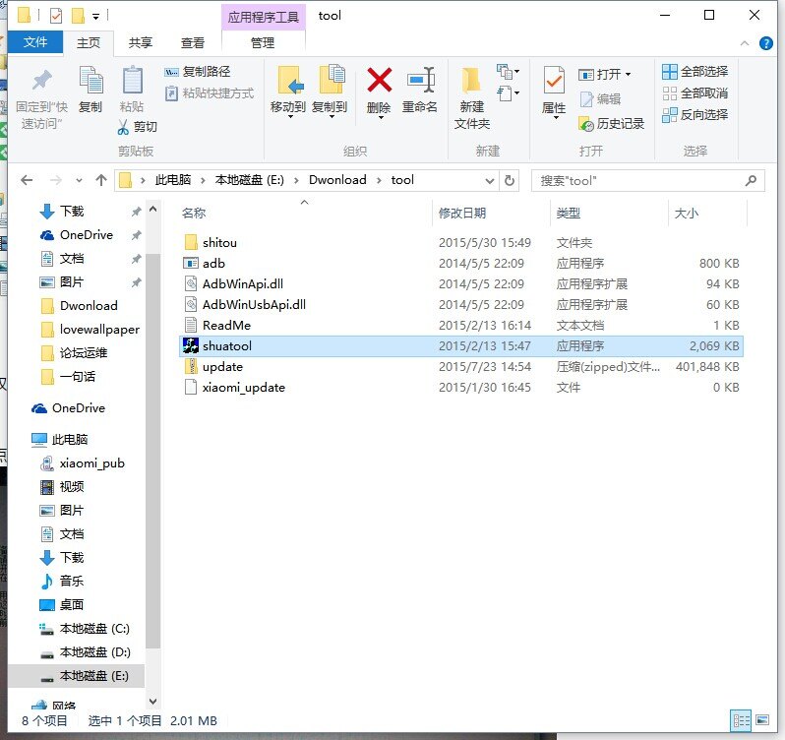The height and width of the screenshot is (740, 785).
Task: Expand the Open (打开) dropdown arrow
Action: 628,74
